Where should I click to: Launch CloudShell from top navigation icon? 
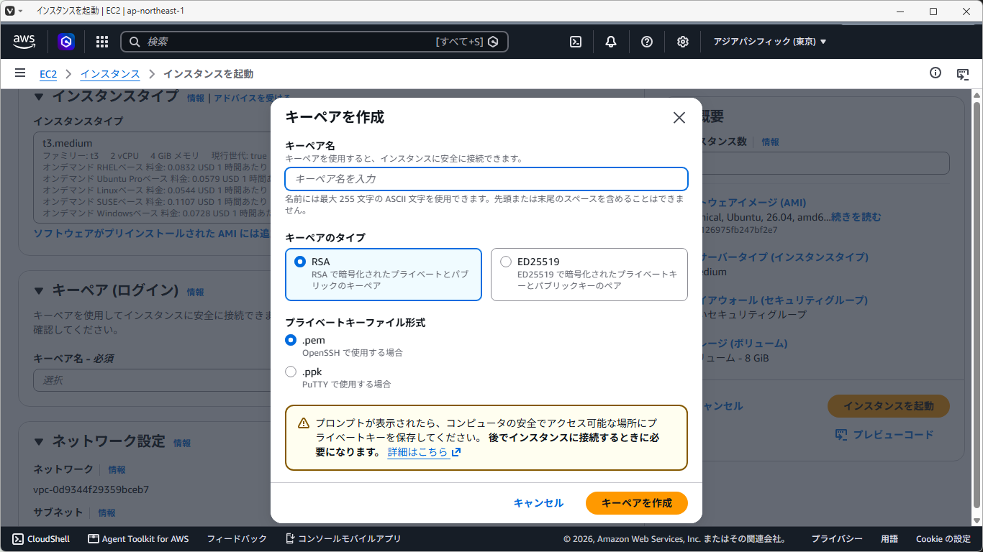[x=576, y=42]
